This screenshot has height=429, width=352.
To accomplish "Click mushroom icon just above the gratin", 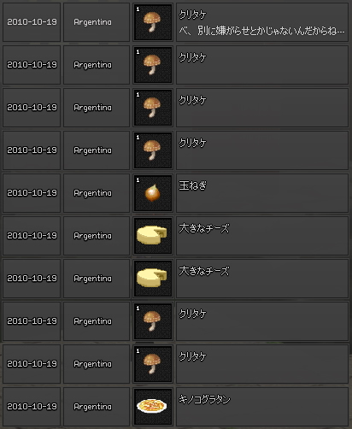I will pos(153,364).
